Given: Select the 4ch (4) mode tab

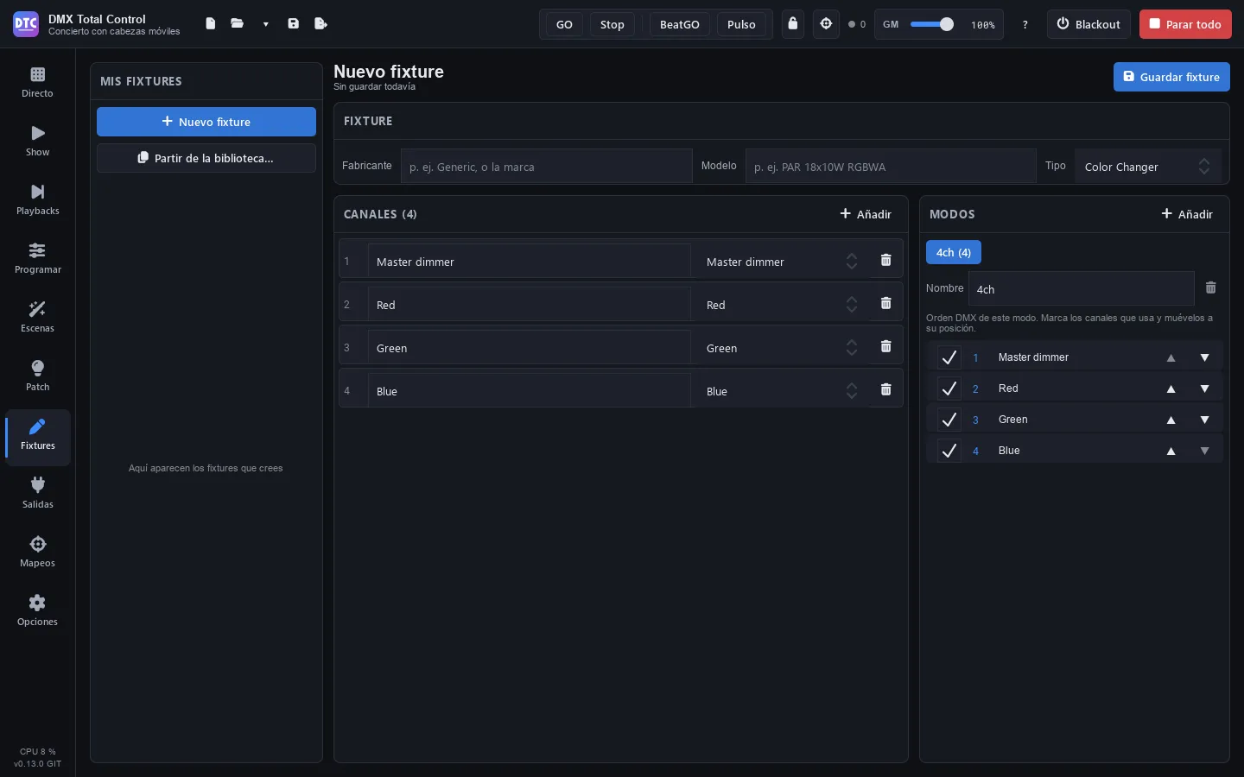Looking at the screenshot, I should coord(954,252).
